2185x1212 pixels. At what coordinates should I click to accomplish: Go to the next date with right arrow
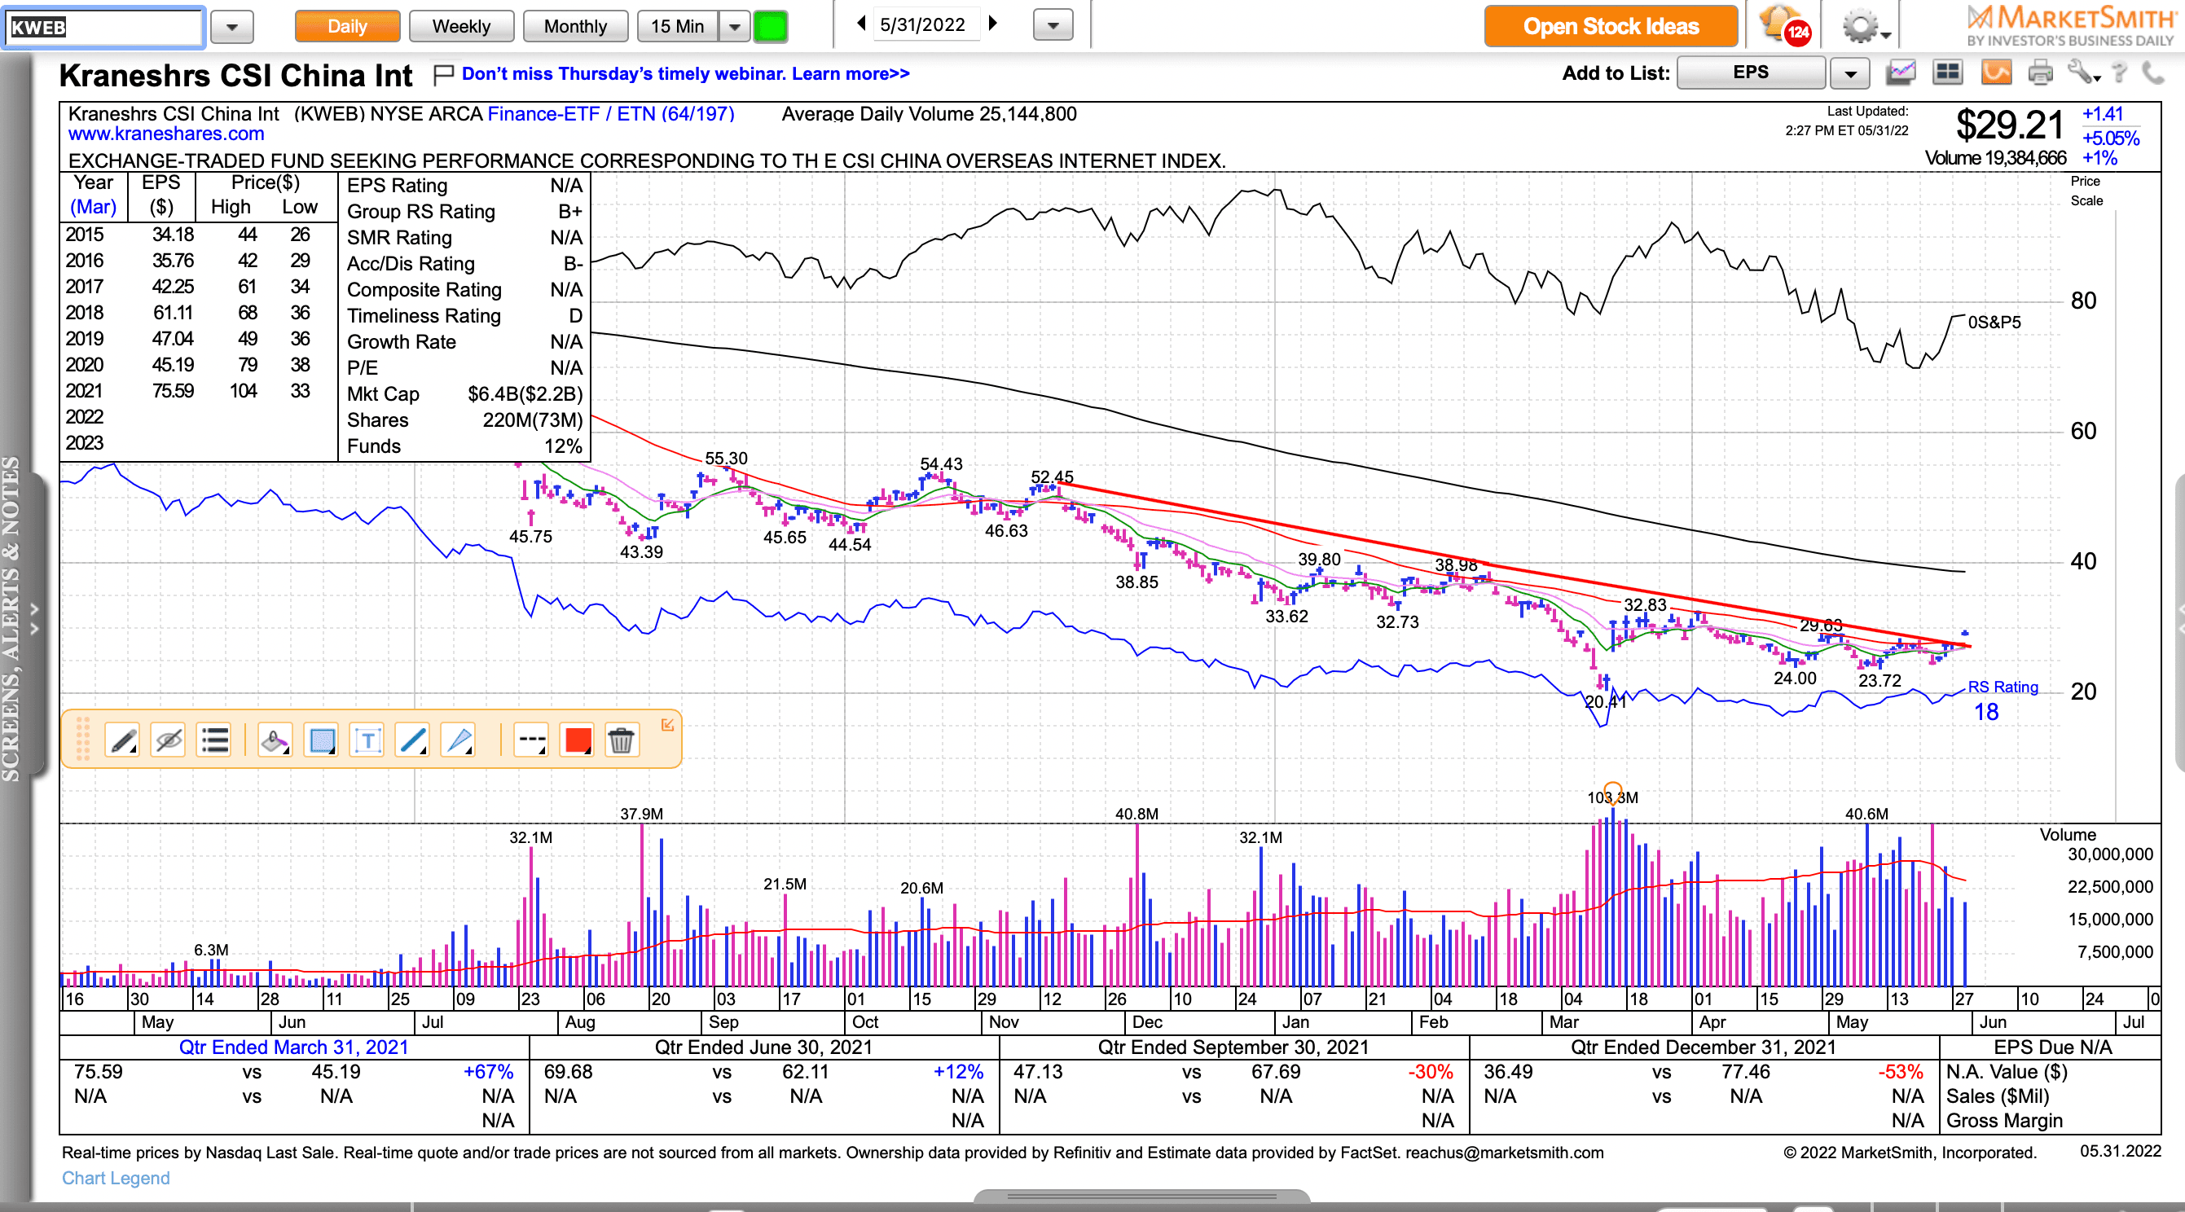992,24
